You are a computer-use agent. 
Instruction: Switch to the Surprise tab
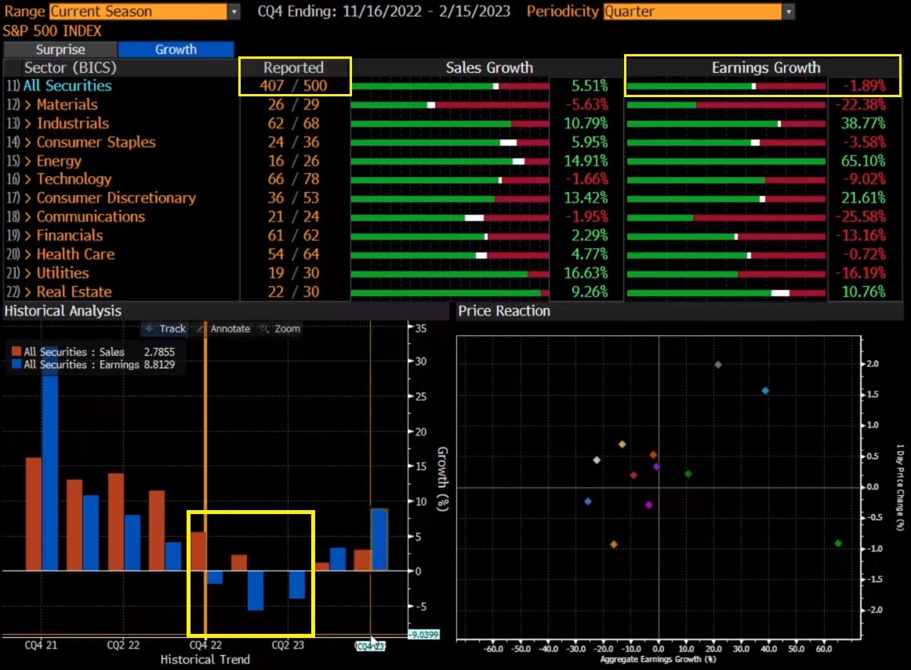pos(60,49)
